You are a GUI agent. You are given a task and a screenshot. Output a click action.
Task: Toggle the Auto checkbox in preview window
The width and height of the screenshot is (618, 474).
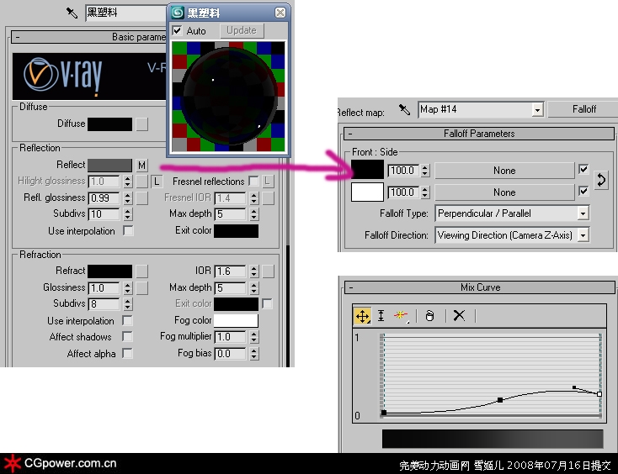(x=178, y=31)
